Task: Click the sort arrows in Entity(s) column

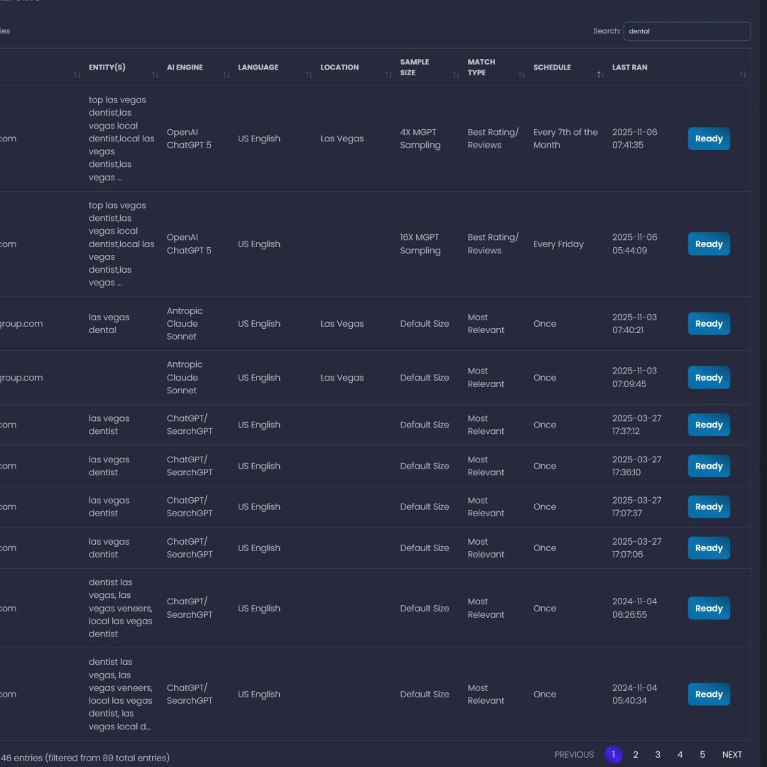Action: pos(155,75)
